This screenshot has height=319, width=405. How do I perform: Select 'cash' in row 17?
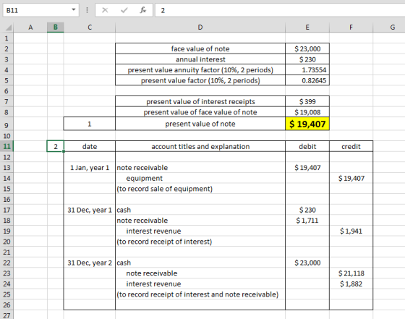200,210
